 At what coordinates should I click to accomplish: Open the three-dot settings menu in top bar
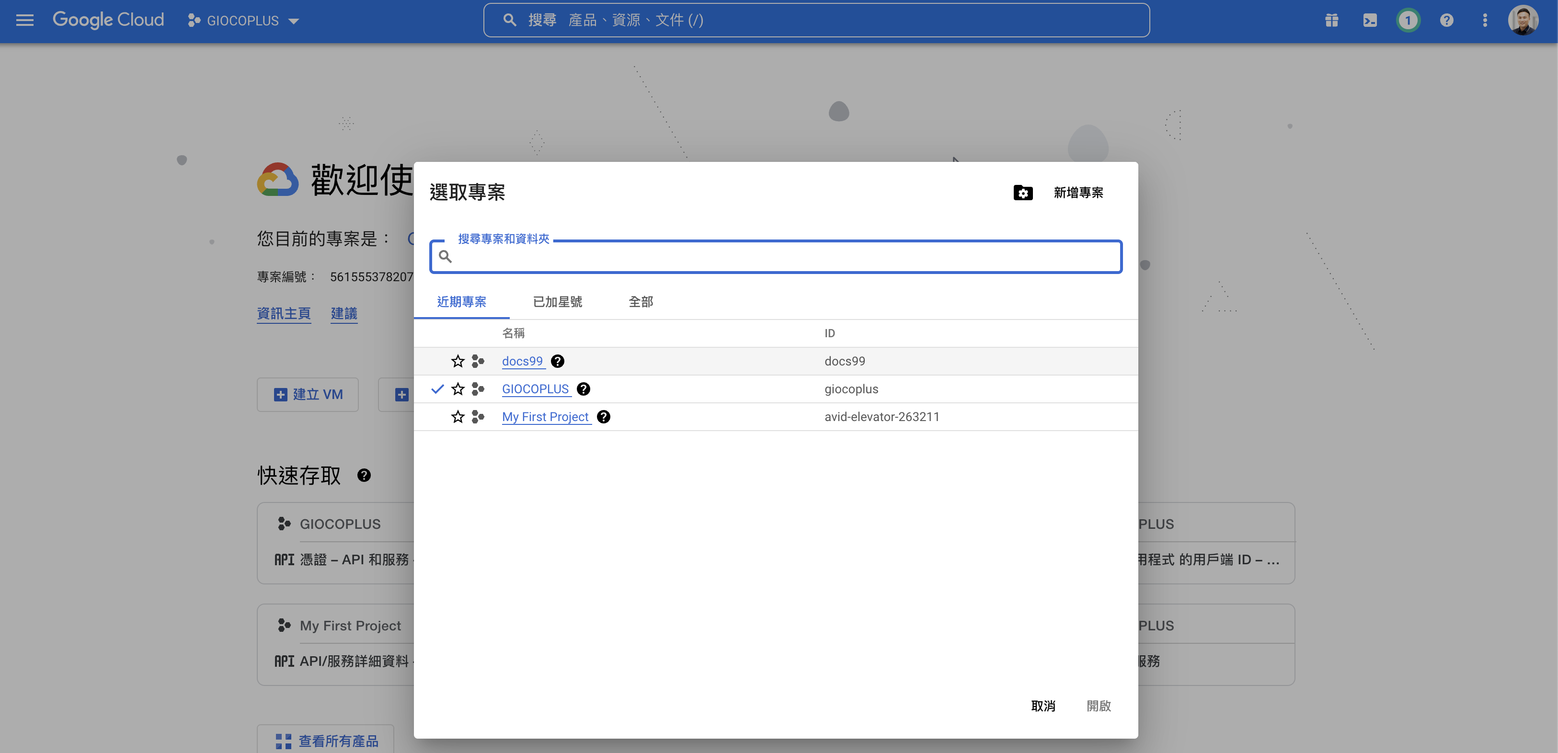click(x=1485, y=21)
